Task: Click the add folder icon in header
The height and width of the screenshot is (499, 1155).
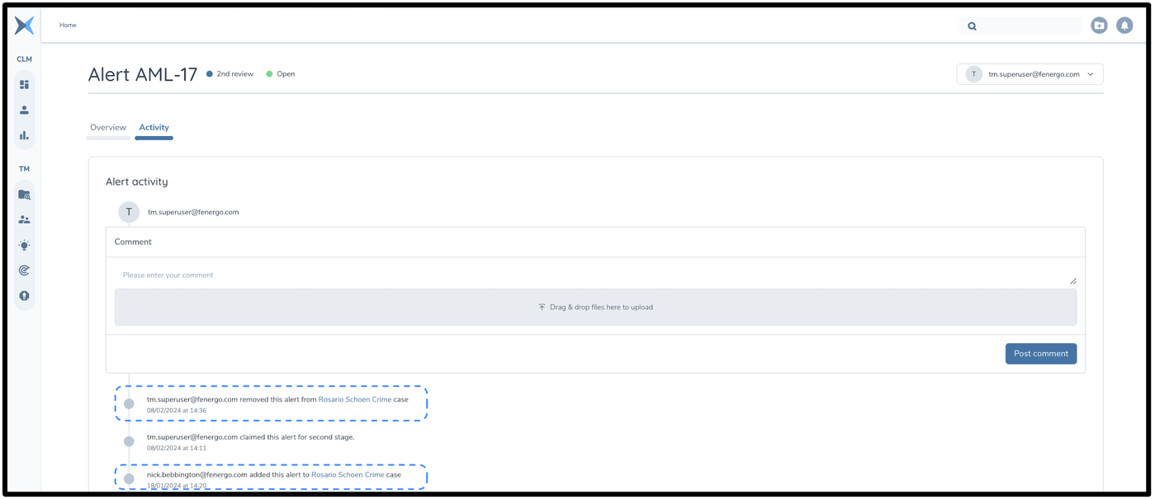Action: coord(1099,26)
